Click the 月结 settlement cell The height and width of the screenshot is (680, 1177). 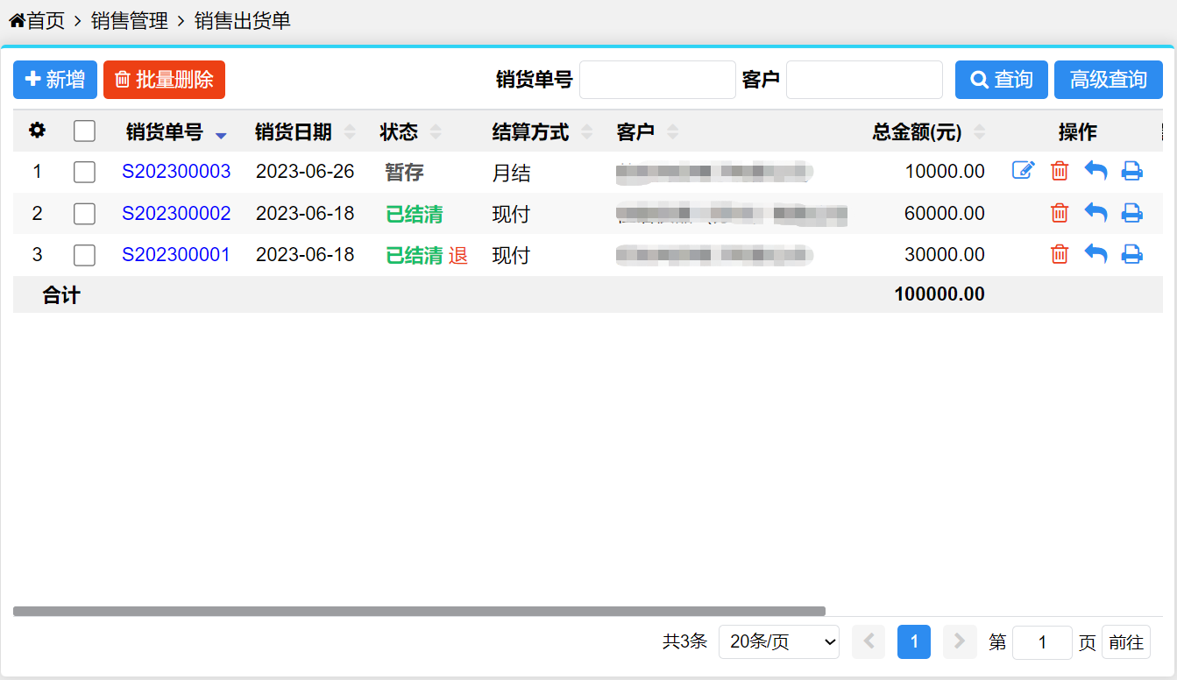(x=511, y=173)
